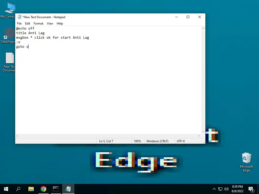Select the My Computer desktop icon

click(8, 11)
